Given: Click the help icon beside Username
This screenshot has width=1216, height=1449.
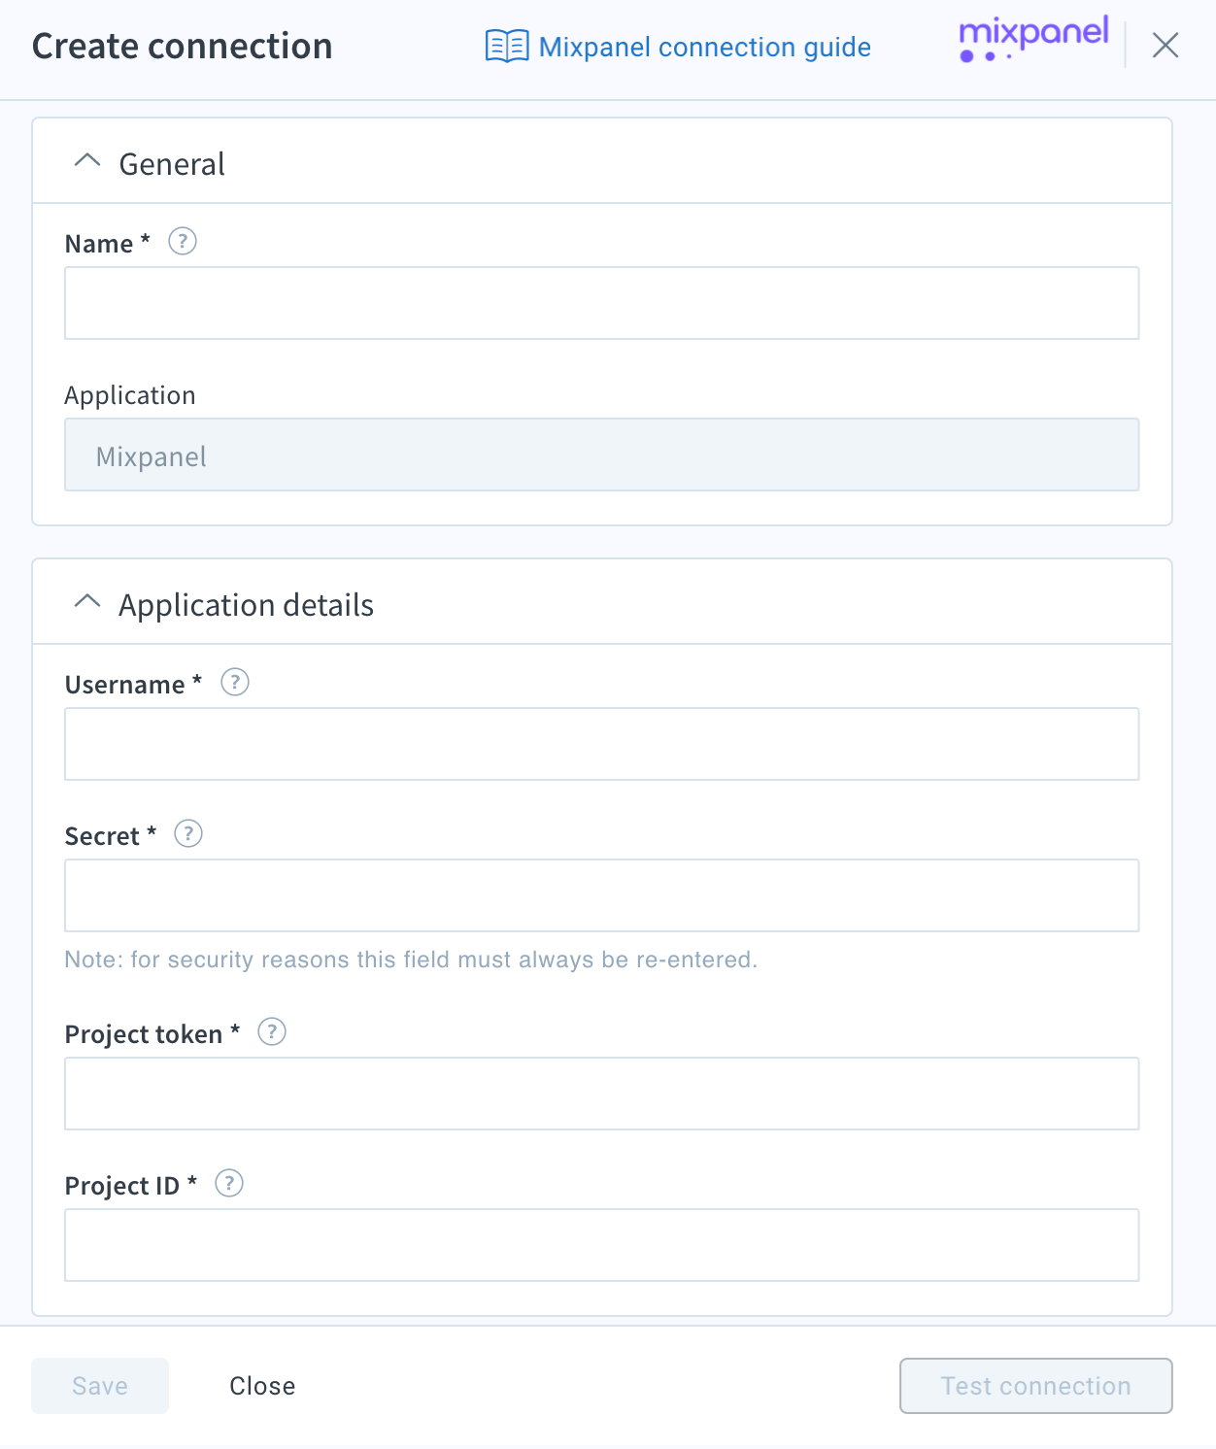Looking at the screenshot, I should 235,682.
